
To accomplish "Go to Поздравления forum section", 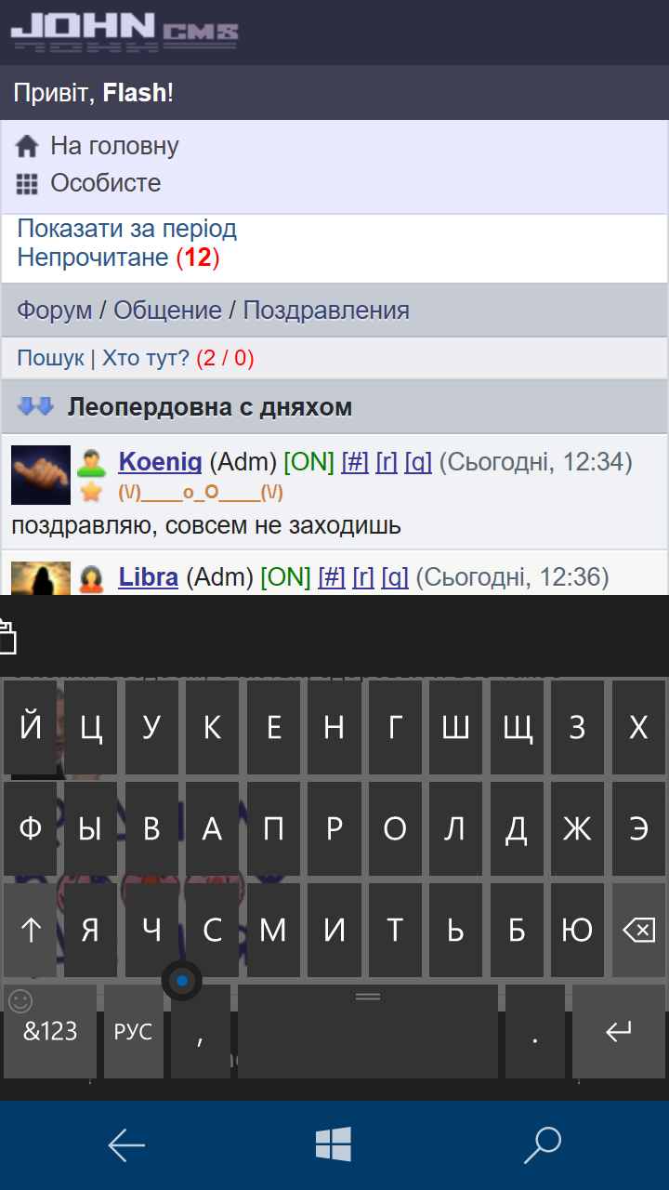I will click(326, 311).
